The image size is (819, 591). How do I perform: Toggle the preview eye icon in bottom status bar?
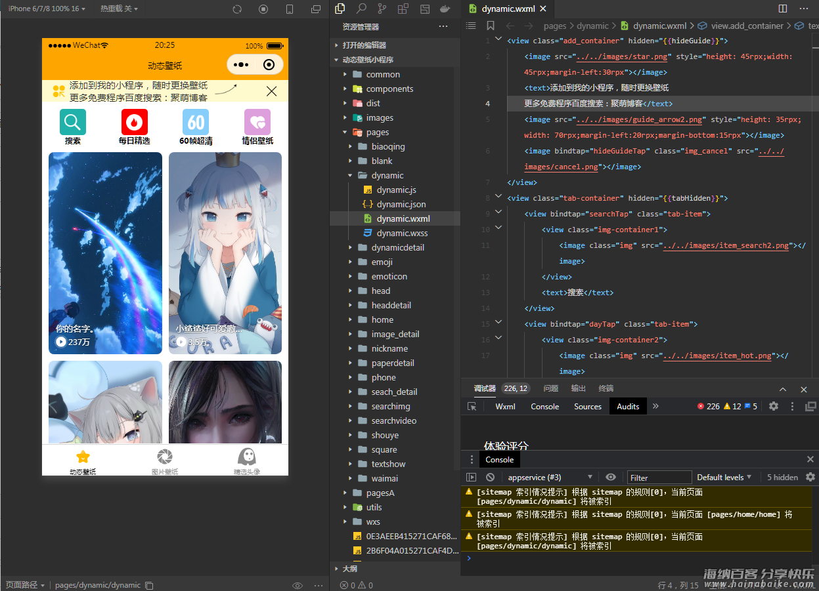[298, 585]
